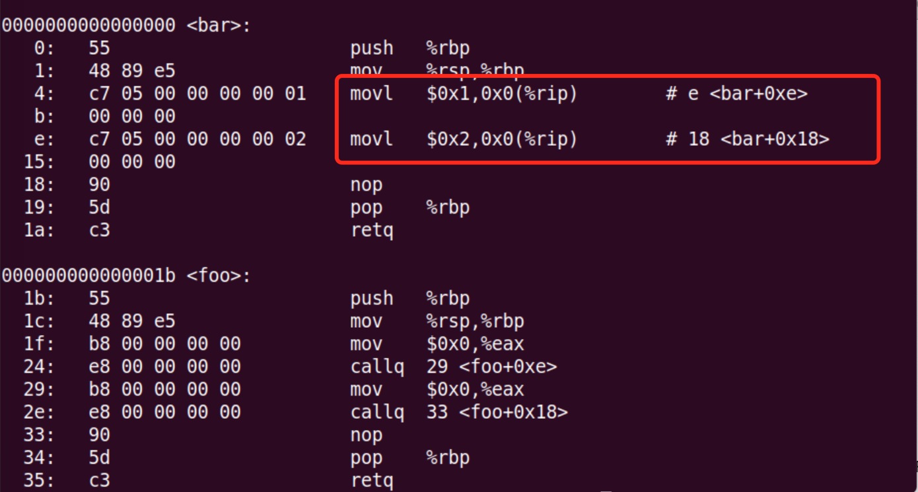Click pop %rbp at address 19

[x=409, y=207]
